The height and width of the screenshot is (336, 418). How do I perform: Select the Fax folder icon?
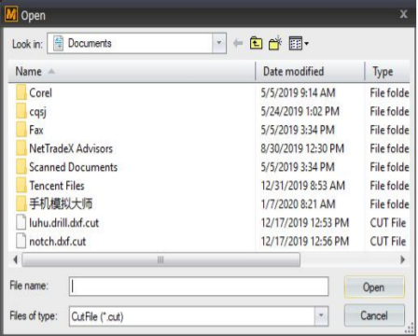pos(21,130)
